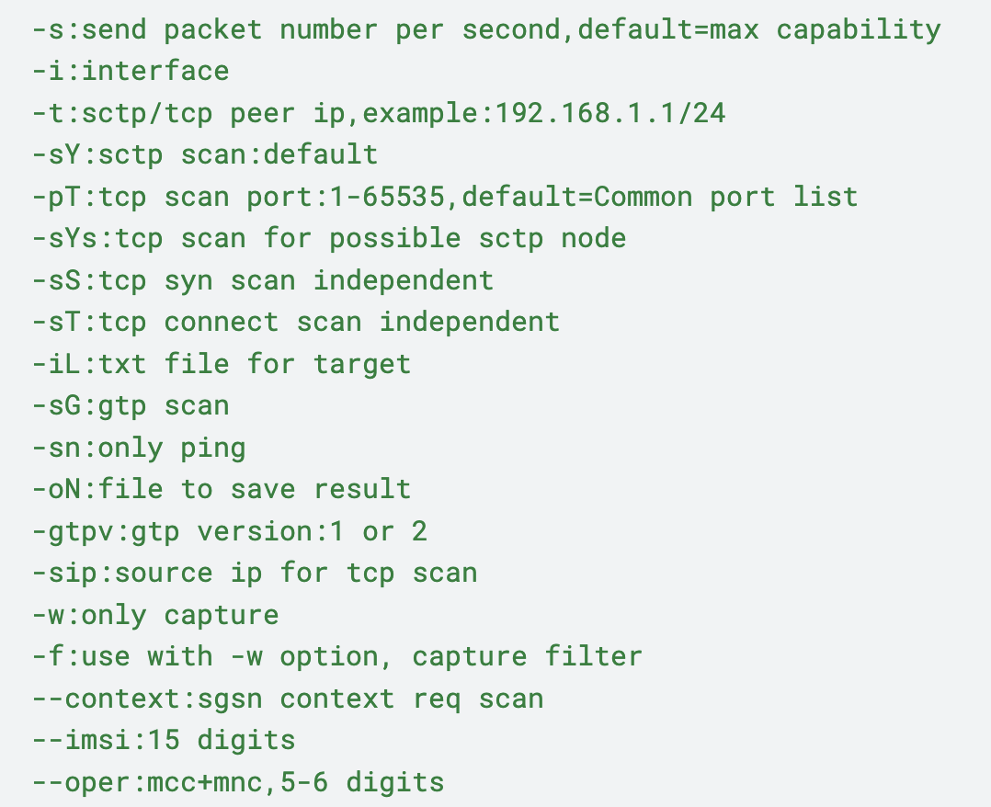The width and height of the screenshot is (991, 807).
Task: Click the -sip source ip line
Action: pyautogui.click(x=254, y=573)
